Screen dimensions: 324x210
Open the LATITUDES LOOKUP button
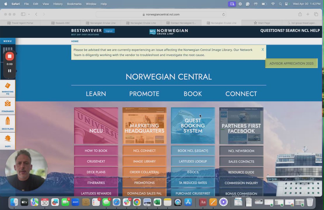193,162
